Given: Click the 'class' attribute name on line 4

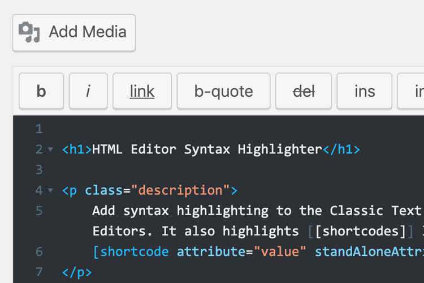Looking at the screenshot, I should click(104, 190).
